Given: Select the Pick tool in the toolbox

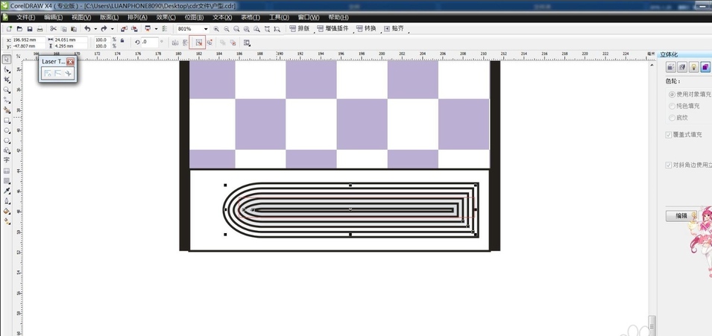Looking at the screenshot, I should click(7, 59).
